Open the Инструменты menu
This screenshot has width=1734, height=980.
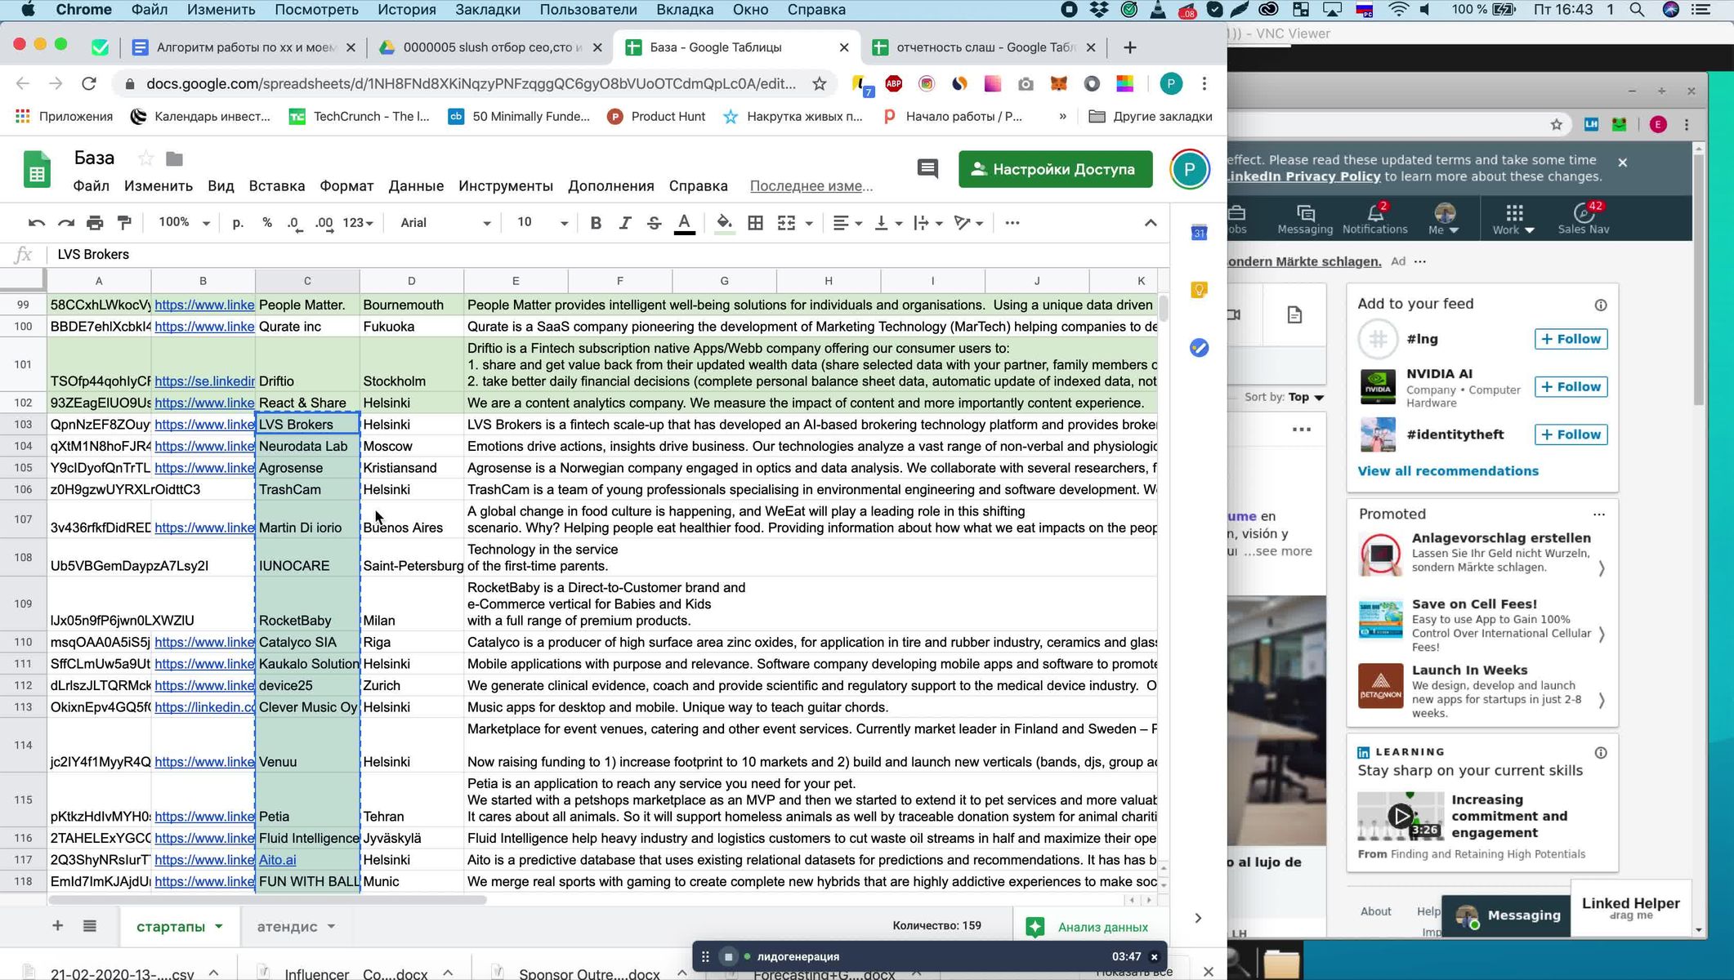(505, 186)
